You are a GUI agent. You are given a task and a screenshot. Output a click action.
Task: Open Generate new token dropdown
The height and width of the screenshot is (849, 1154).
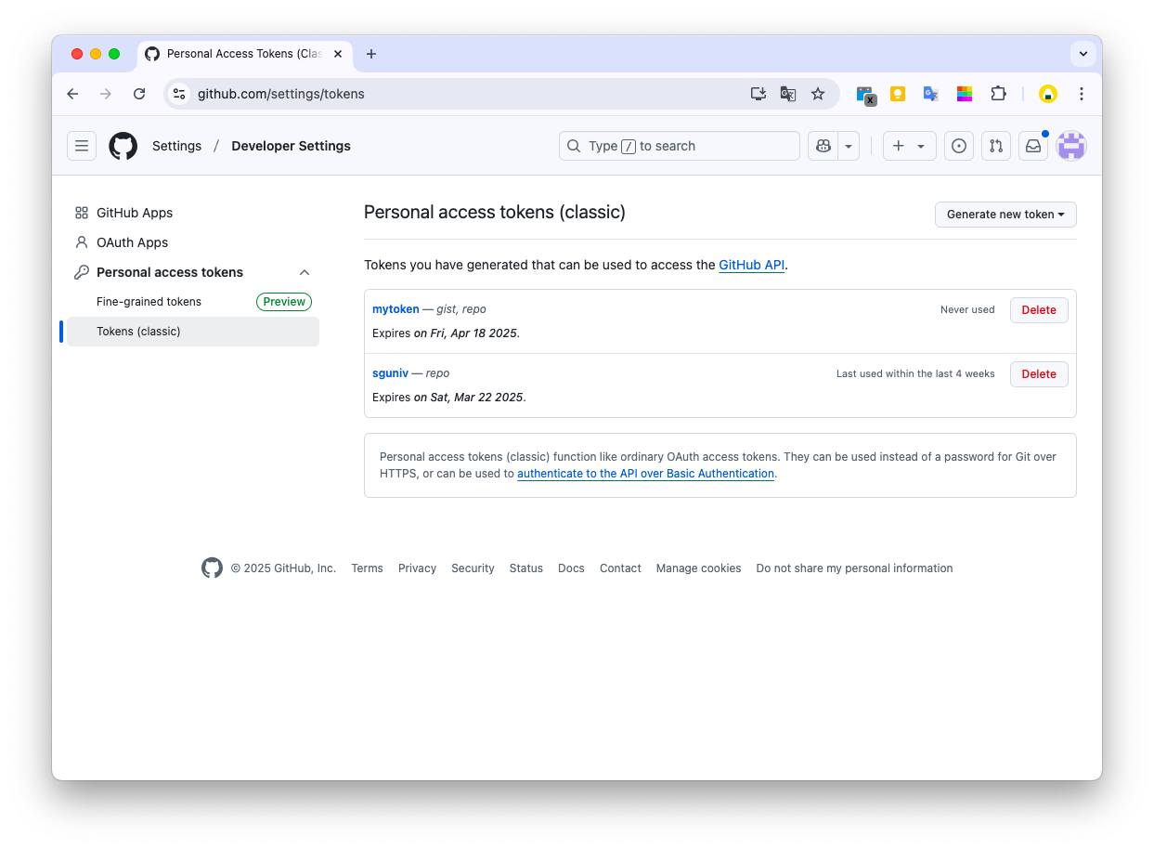tap(1005, 215)
